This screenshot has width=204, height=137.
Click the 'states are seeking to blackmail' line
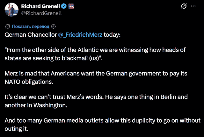(53, 58)
